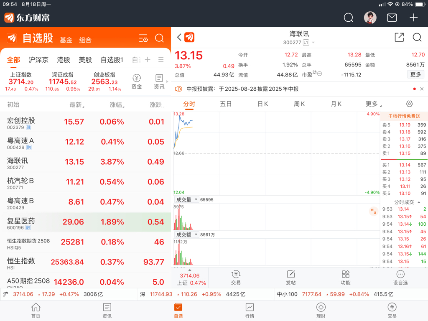Go back from 海联讯 detail
428x321 pixels.
pos(179,37)
